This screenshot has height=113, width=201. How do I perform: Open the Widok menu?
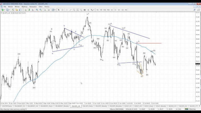(x=10, y=7)
